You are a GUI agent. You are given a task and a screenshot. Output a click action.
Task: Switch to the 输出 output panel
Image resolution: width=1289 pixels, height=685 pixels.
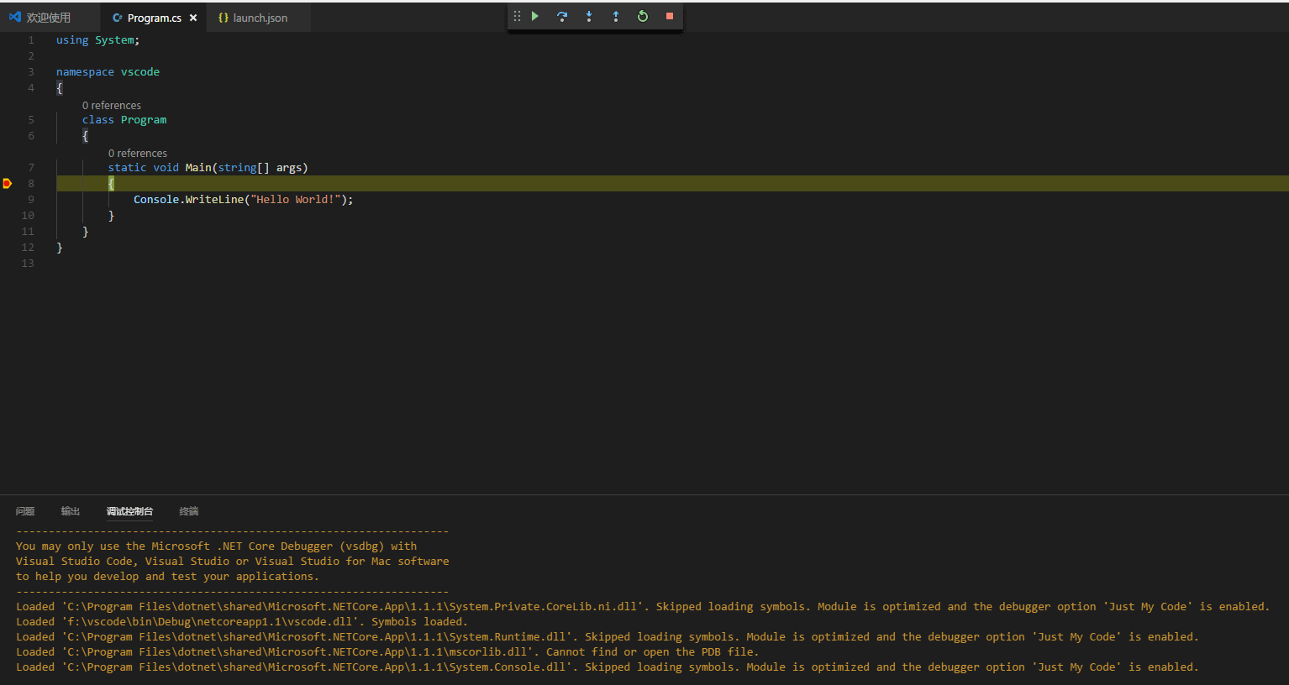(x=71, y=511)
